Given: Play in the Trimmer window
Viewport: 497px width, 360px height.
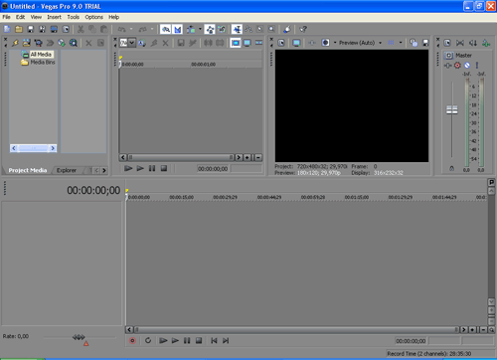Looking at the screenshot, I should point(140,169).
